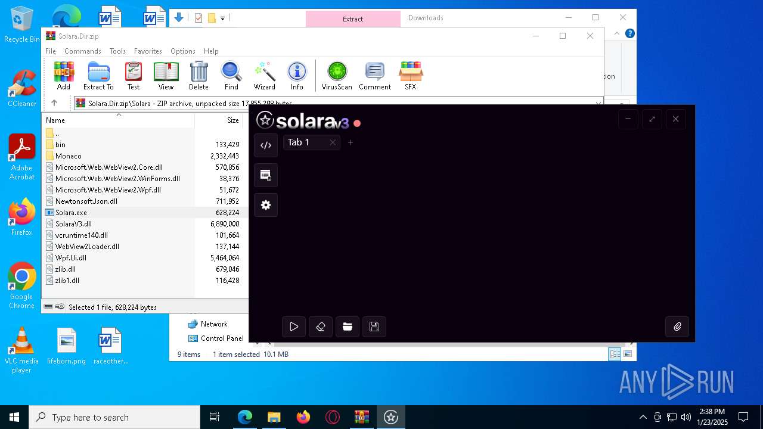
Task: Open Explorer help question mark icon
Action: click(629, 33)
